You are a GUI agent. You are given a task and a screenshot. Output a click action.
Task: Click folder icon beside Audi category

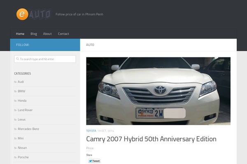[x=16, y=82]
